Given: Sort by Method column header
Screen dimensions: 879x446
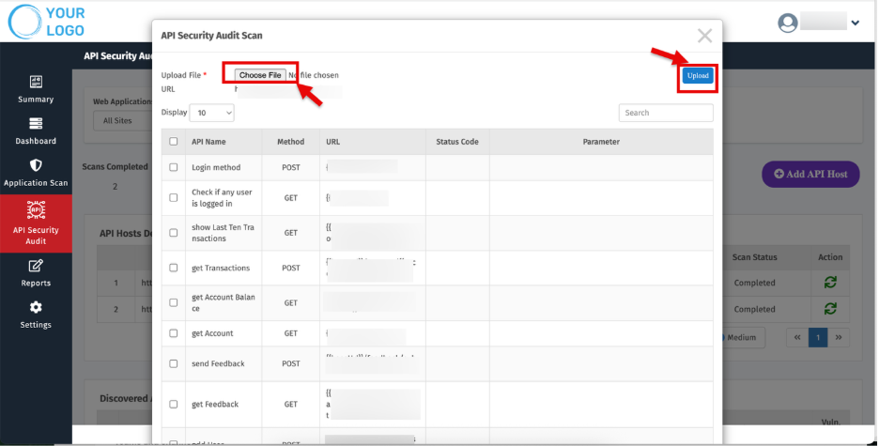Looking at the screenshot, I should 290,142.
